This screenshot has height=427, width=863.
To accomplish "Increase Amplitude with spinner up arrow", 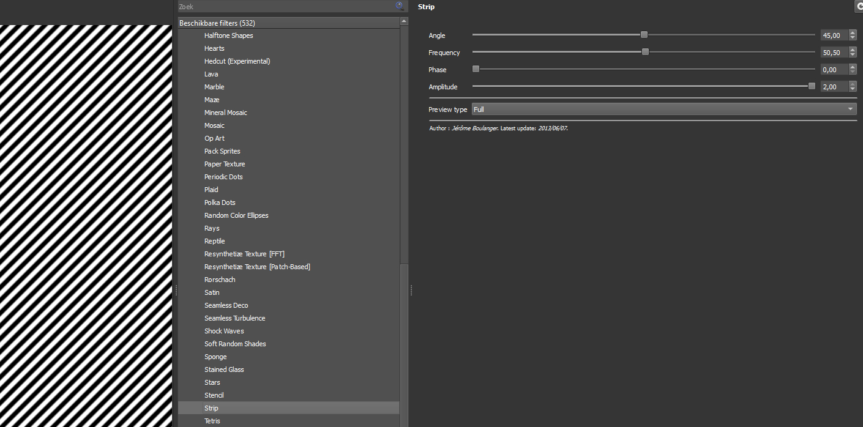I will (x=853, y=84).
